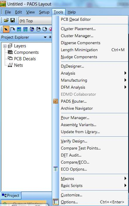Select the arrow pointer tool in toolbar

pyautogui.click(x=6, y=29)
